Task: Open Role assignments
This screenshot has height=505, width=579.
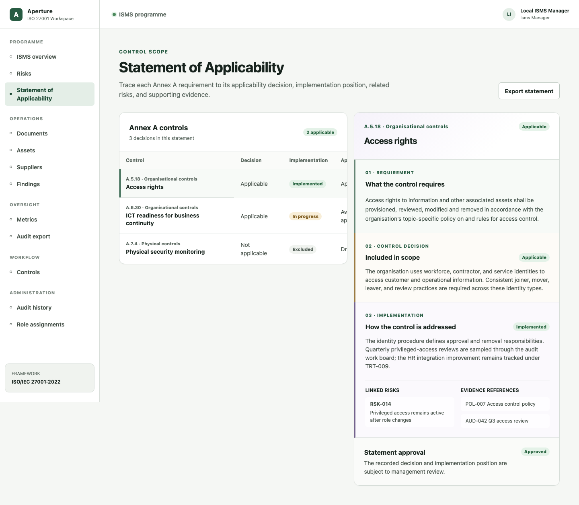Action: (x=49, y=324)
